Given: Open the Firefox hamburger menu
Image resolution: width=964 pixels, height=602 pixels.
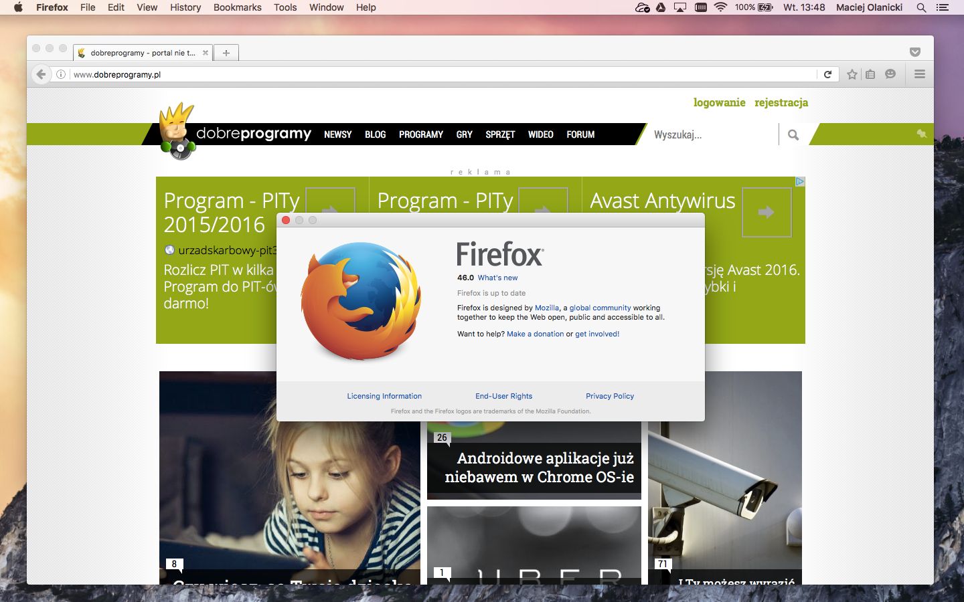Looking at the screenshot, I should (920, 74).
